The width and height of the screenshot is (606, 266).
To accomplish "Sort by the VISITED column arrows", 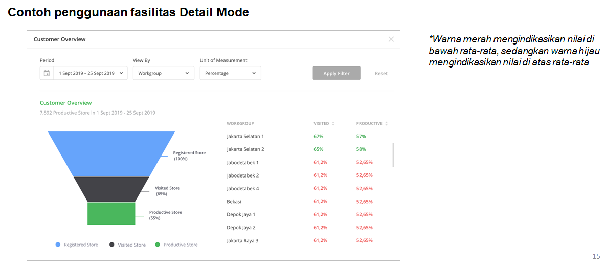I will [x=333, y=124].
